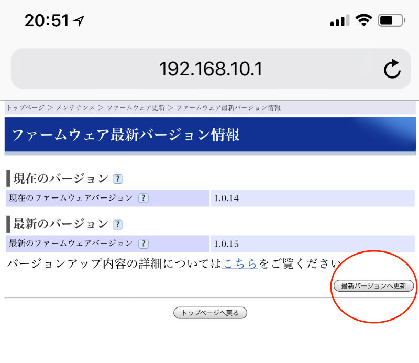Tap the battery status icon
The height and width of the screenshot is (363, 419).
click(x=391, y=20)
